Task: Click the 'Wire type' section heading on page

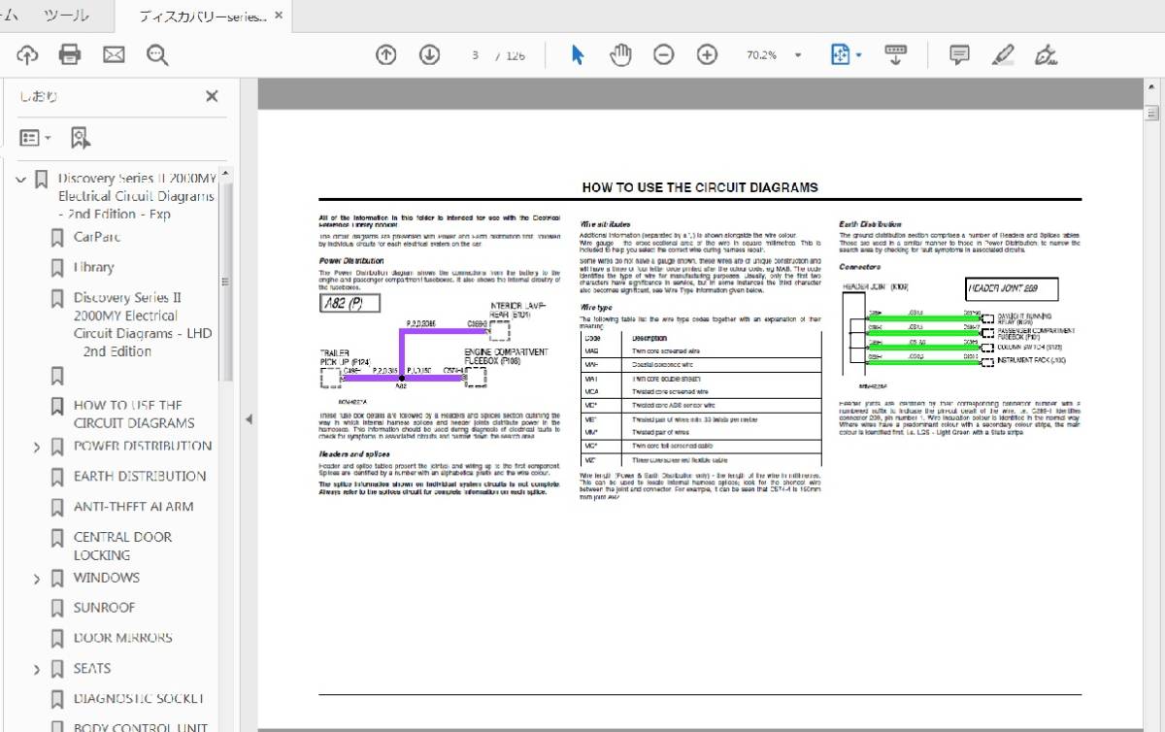Action: tap(595, 307)
